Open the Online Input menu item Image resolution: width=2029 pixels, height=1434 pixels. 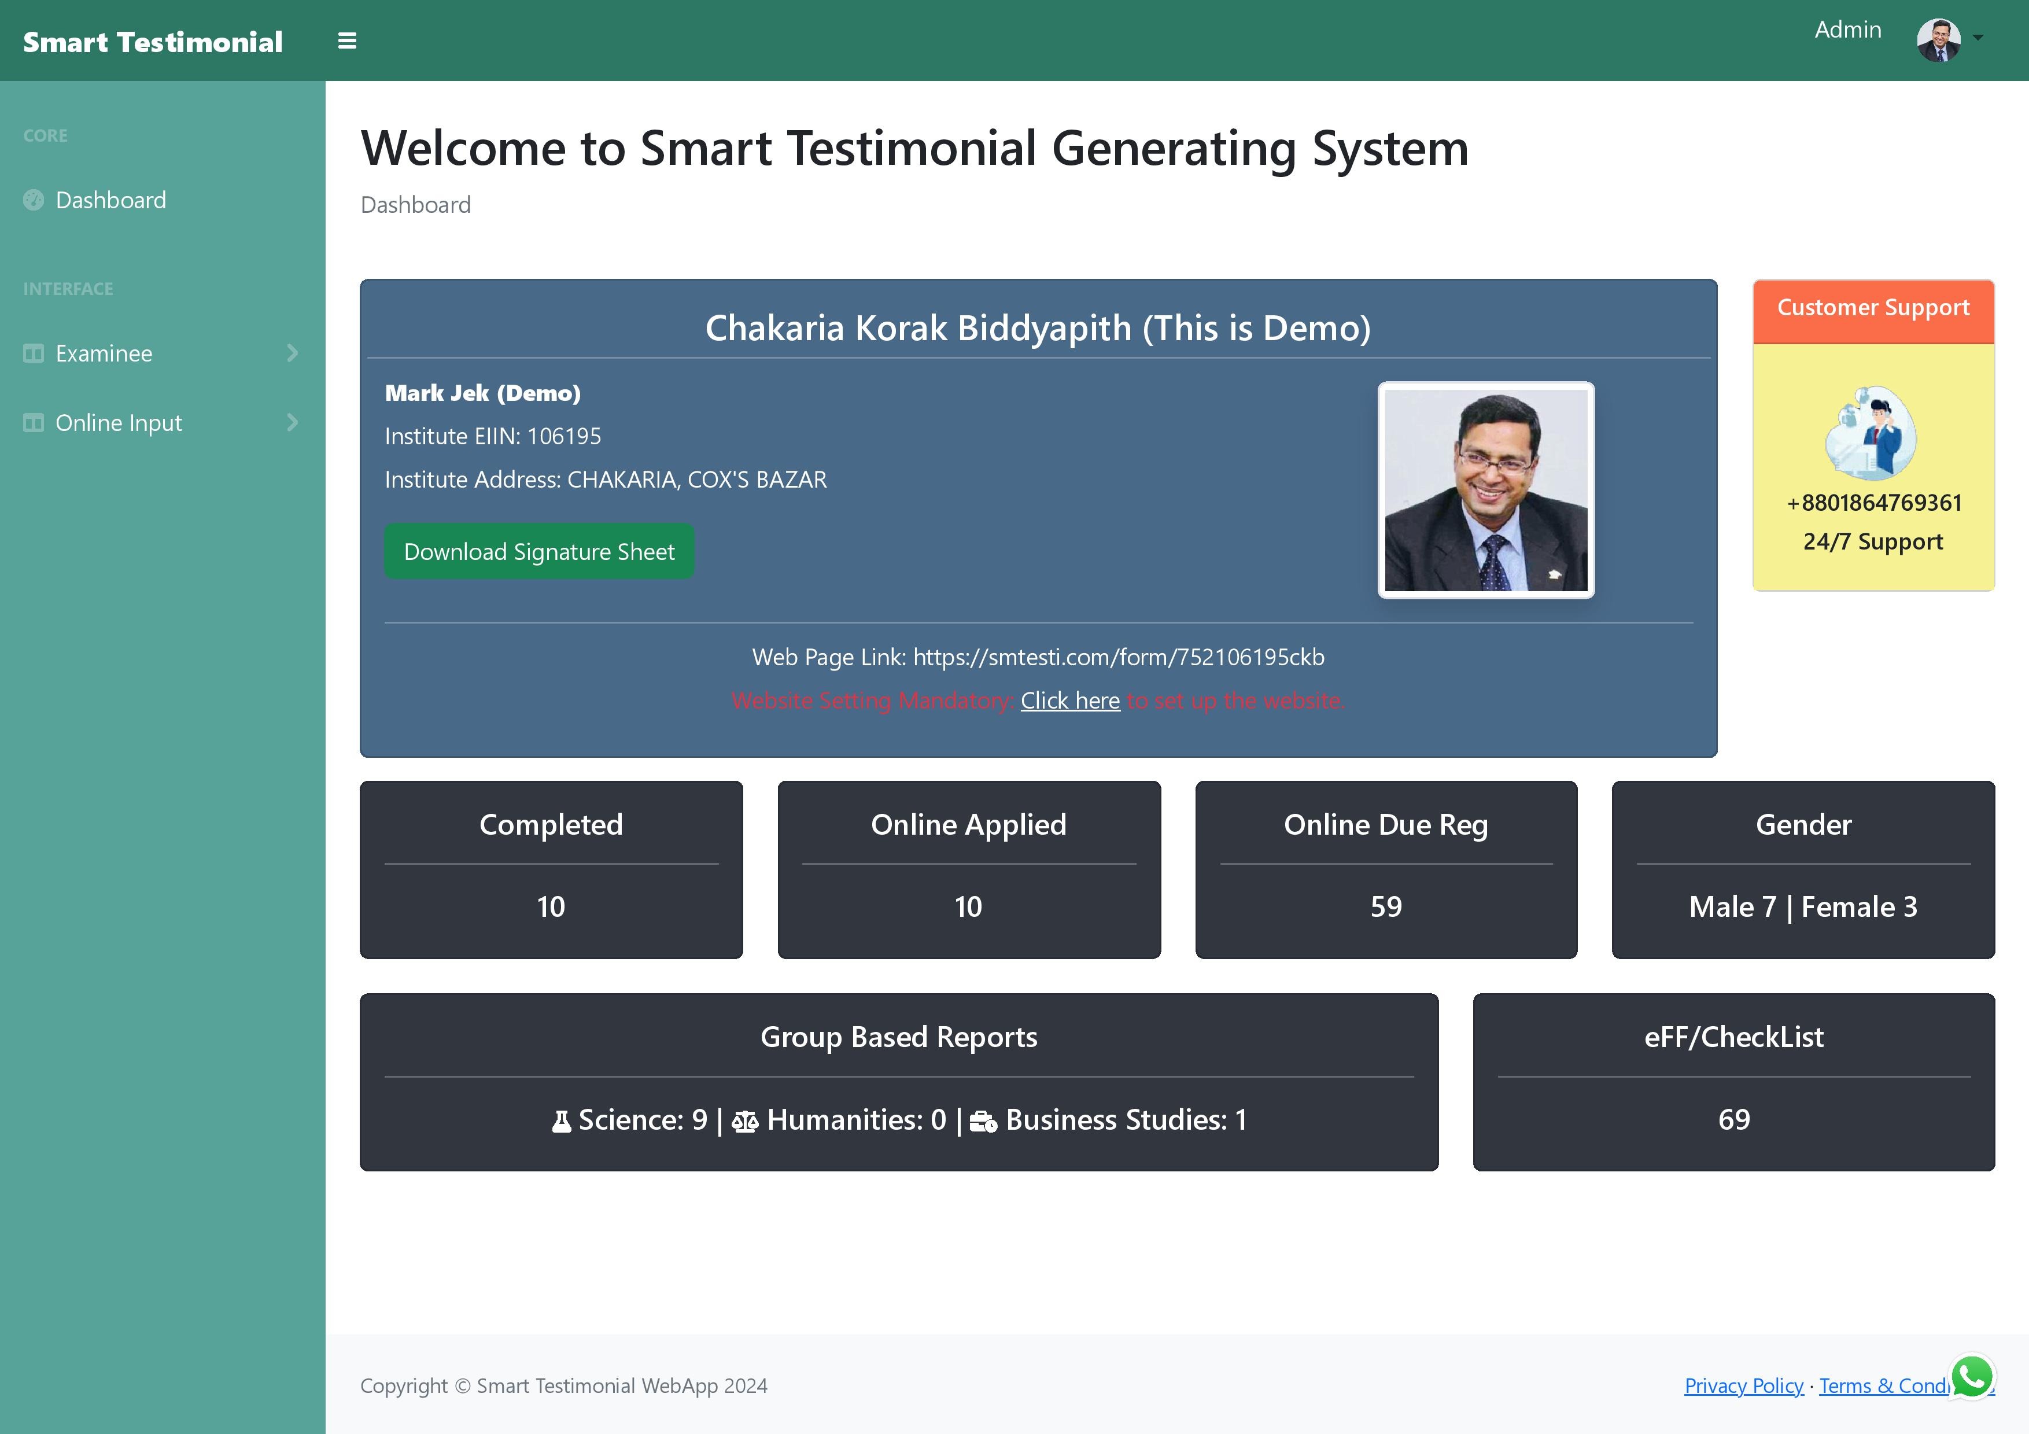pos(119,423)
